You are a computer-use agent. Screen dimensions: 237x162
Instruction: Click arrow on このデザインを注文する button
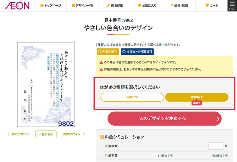[x=218, y=119]
